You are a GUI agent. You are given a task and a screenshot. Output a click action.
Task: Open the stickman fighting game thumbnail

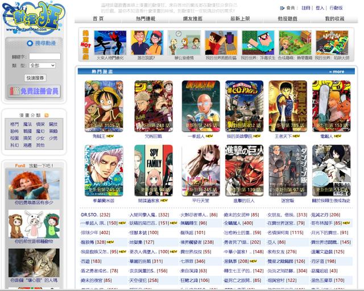point(110,43)
